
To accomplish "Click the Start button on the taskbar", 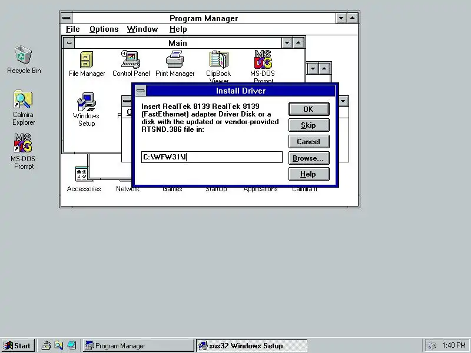I will 18,345.
